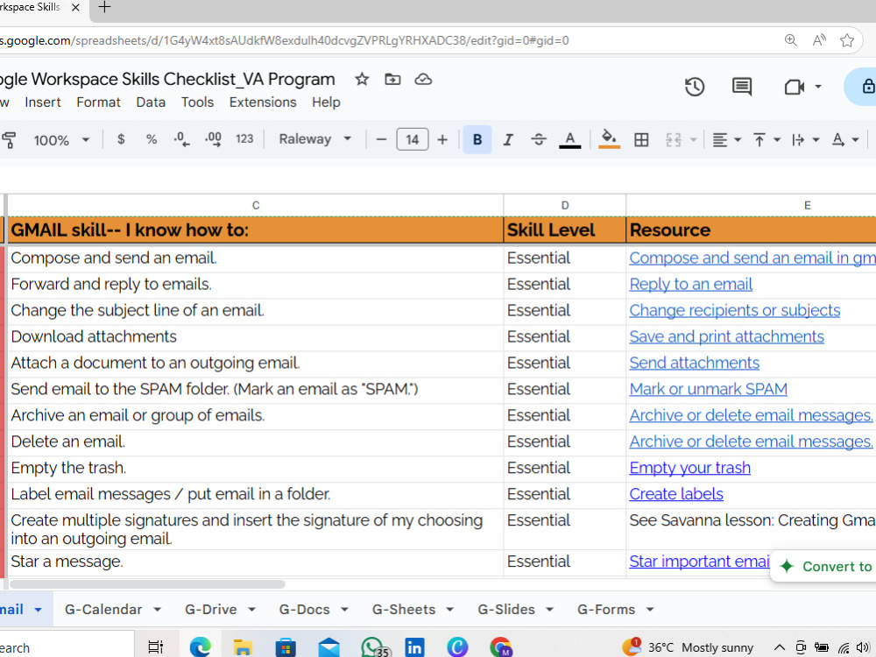Open WhatsApp from taskbar

pyautogui.click(x=373, y=647)
